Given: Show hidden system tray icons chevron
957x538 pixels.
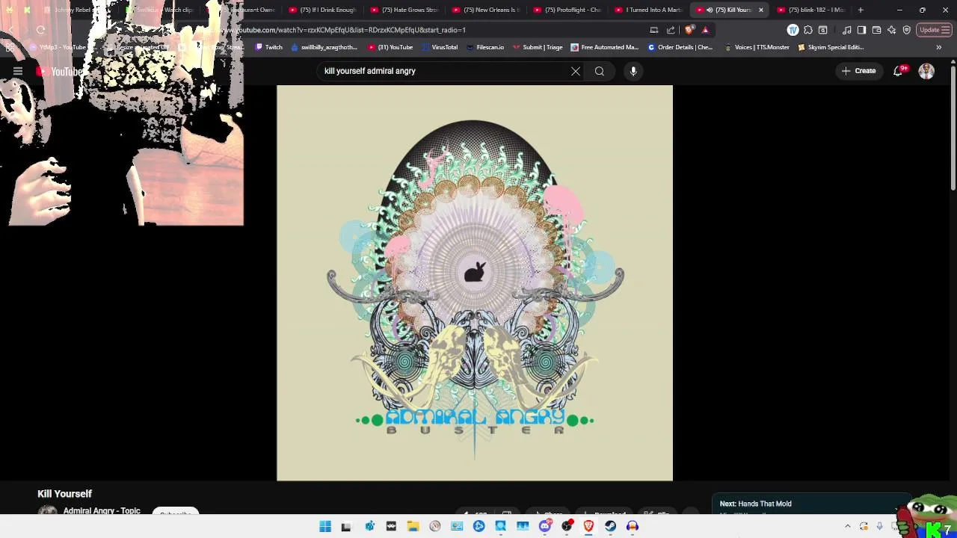Looking at the screenshot, I should point(847,526).
